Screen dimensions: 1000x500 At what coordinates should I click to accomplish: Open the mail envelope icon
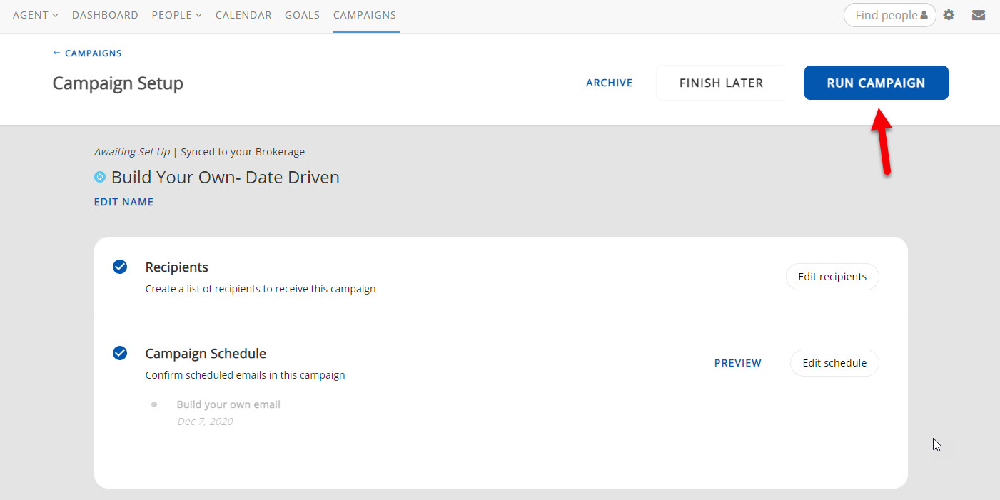[979, 15]
